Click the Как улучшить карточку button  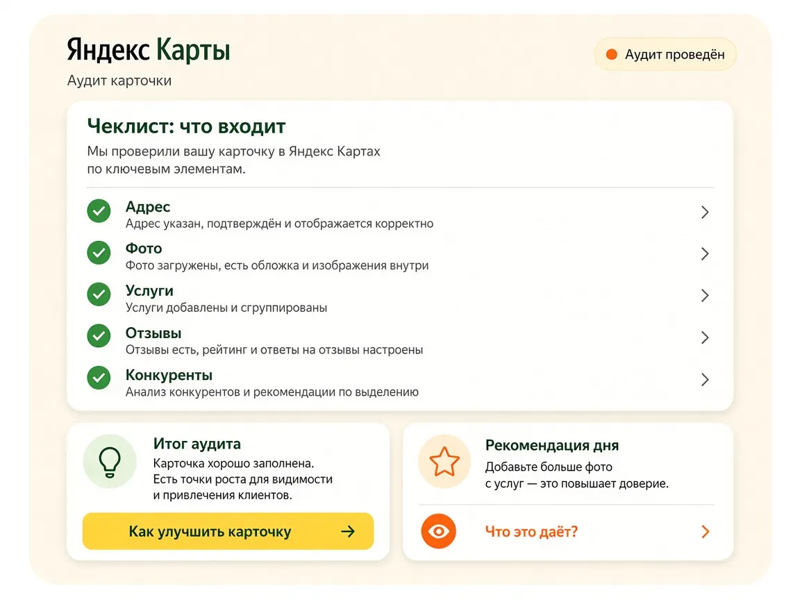228,532
